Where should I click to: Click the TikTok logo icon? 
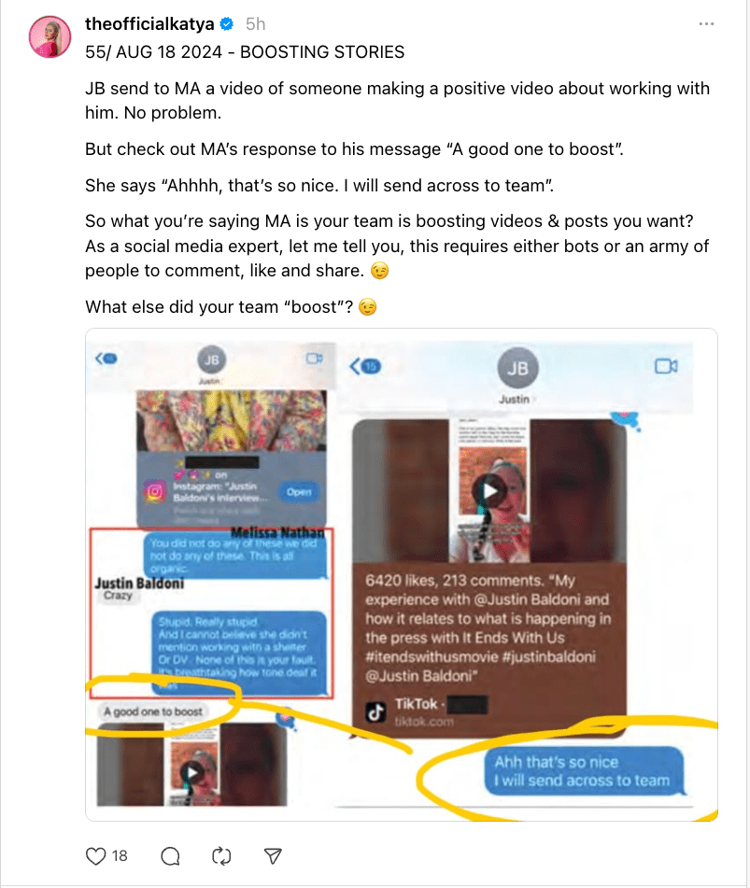click(375, 712)
